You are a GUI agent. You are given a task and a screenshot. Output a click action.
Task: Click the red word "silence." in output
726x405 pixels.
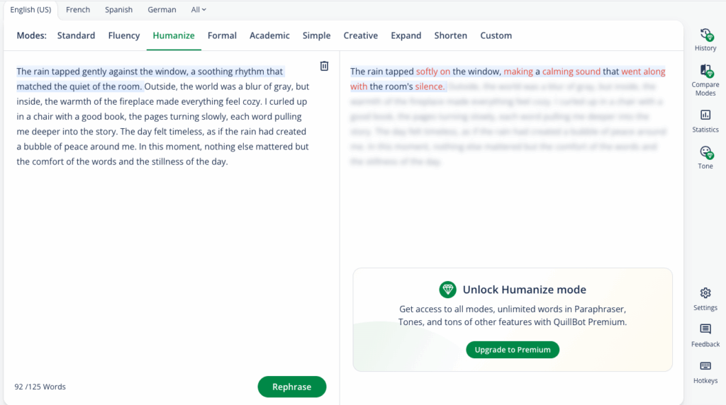(x=430, y=86)
